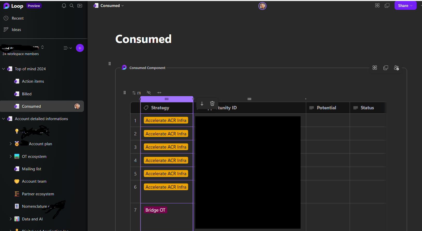Open Mailing list page
The width and height of the screenshot is (422, 231).
coord(32,169)
